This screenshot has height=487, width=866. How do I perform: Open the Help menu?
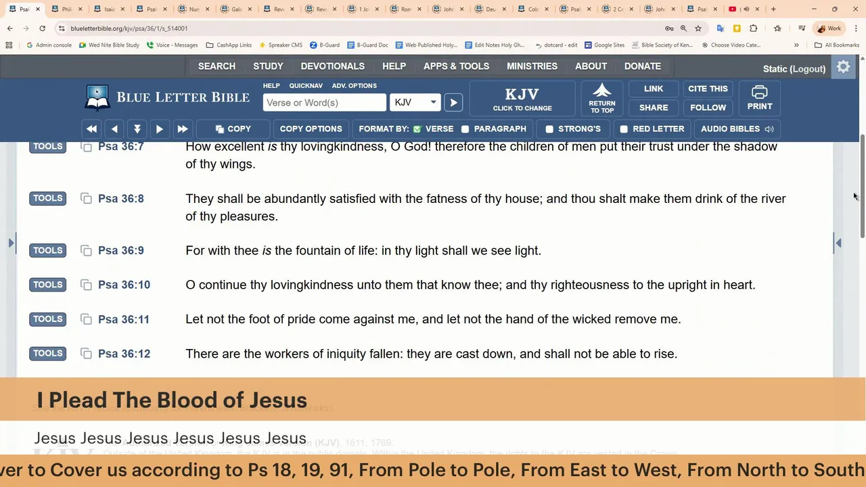[x=394, y=66]
